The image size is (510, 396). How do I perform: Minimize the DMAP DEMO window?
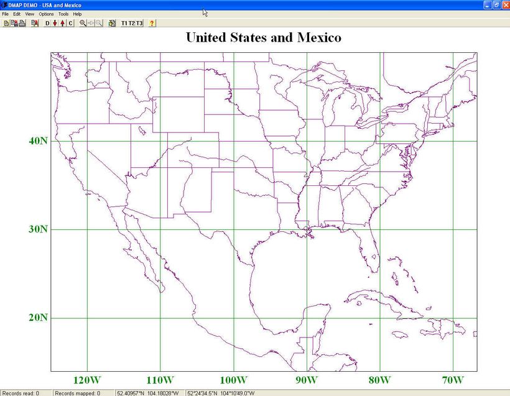(488, 5)
